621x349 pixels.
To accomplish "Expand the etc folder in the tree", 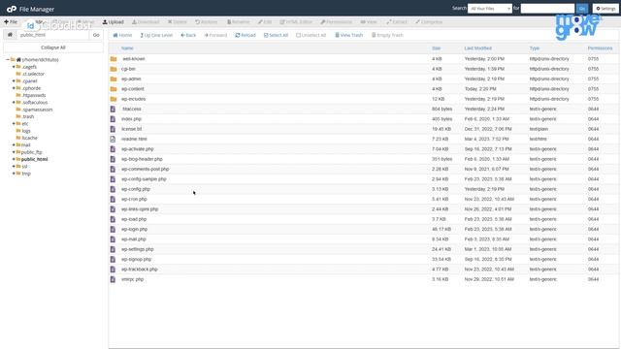I will 14,124.
